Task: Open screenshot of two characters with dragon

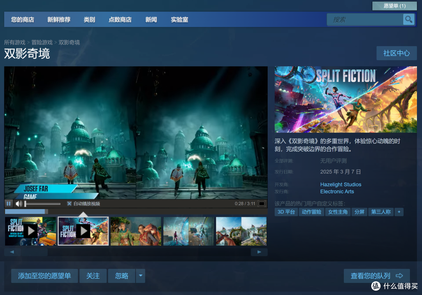Action: (136, 231)
